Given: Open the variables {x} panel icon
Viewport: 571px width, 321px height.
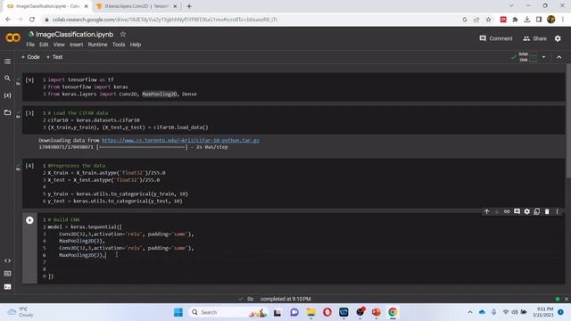Looking at the screenshot, I should (7, 95).
